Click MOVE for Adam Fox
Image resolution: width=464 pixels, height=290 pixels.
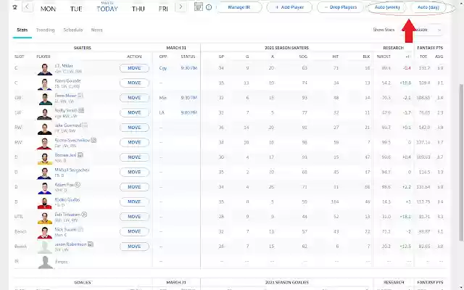click(x=134, y=187)
